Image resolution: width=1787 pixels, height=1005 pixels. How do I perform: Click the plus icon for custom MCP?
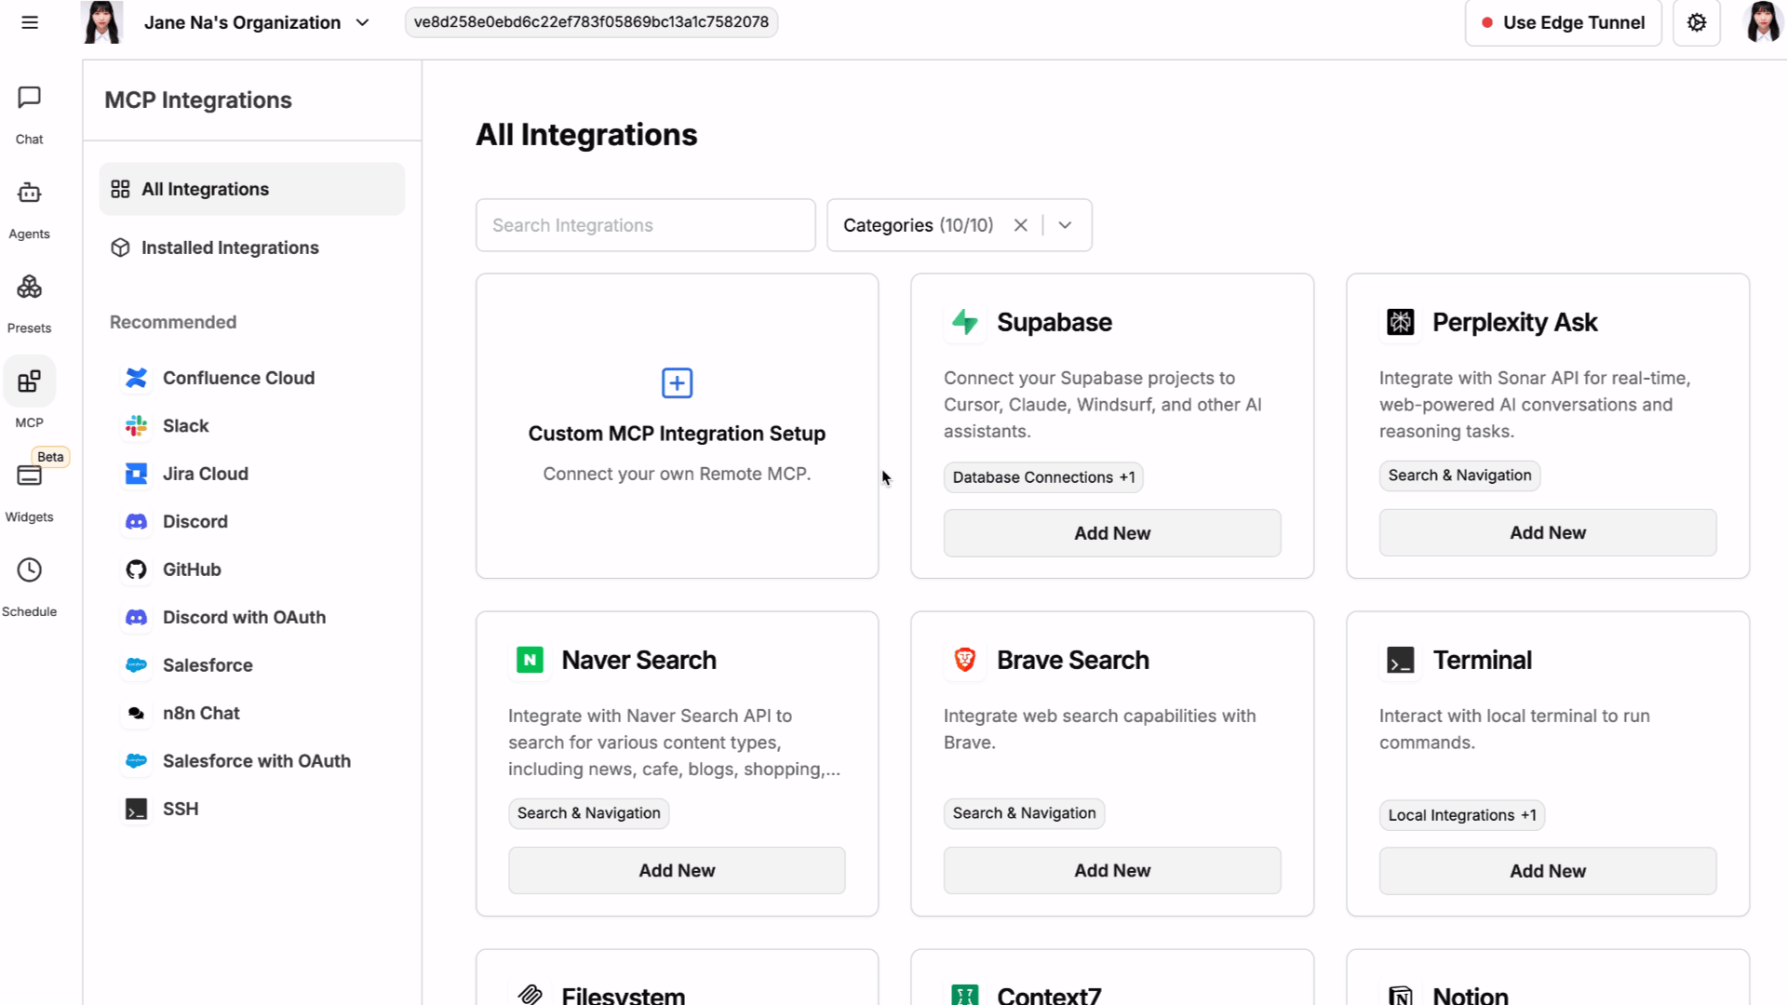[677, 382]
